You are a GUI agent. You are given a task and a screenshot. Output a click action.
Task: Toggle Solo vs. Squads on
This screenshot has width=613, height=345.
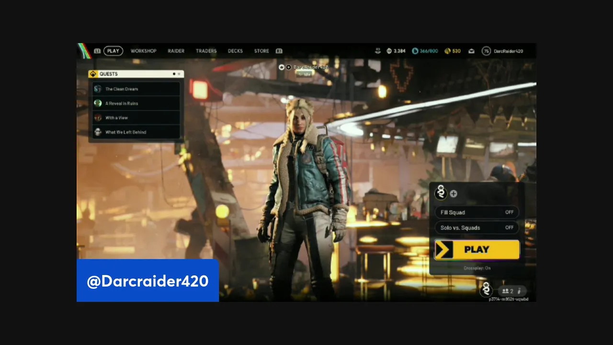[x=477, y=228]
